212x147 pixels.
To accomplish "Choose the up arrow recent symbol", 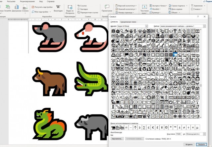I will coord(135,127).
